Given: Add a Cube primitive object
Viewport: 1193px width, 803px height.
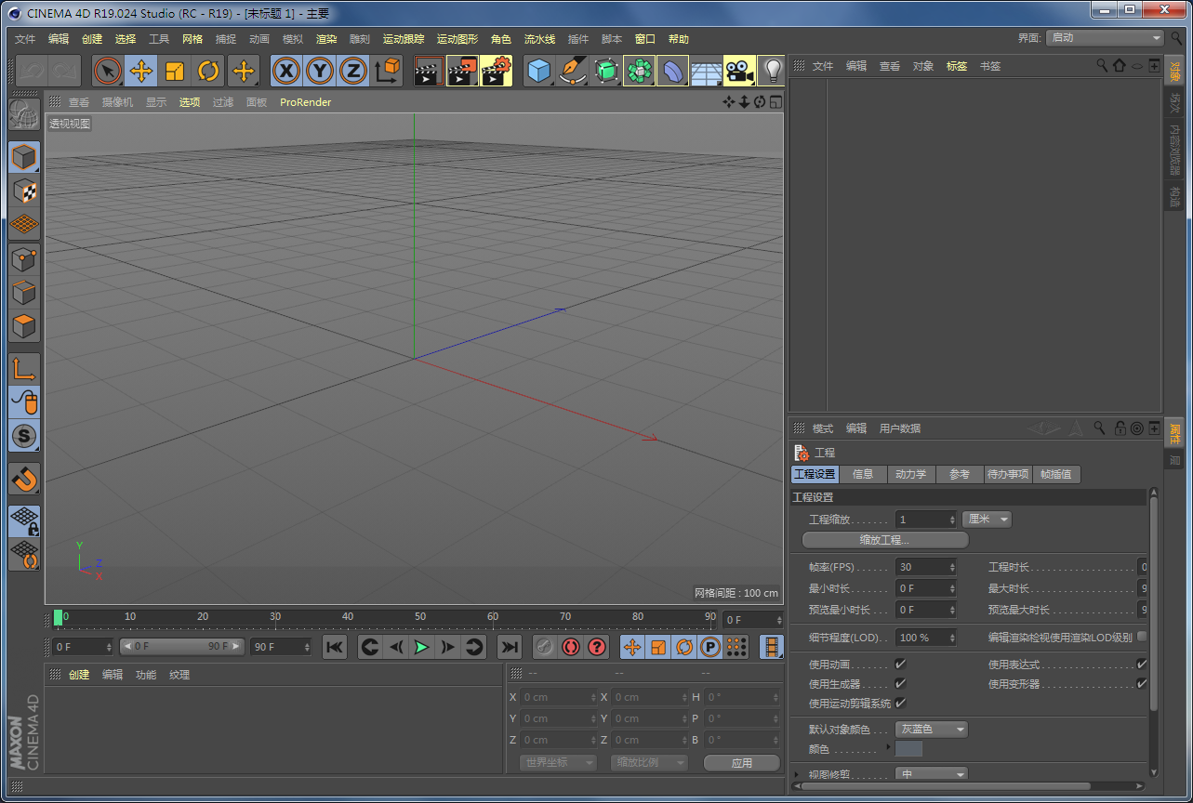Looking at the screenshot, I should tap(538, 71).
